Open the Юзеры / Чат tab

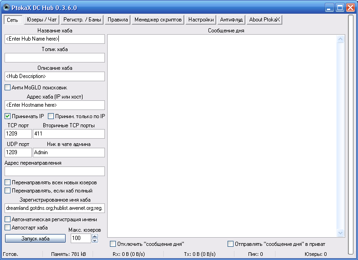click(x=42, y=20)
